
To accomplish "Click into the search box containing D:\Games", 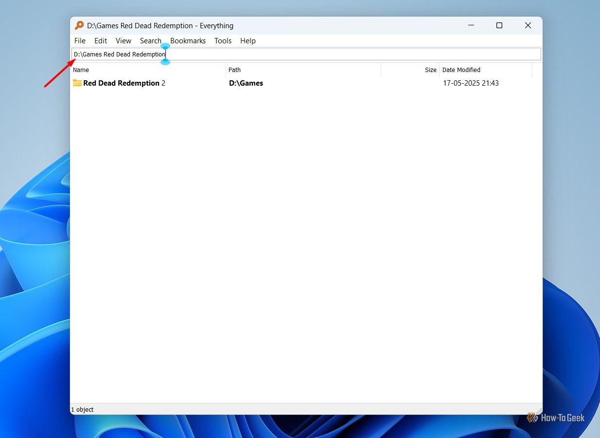I will point(306,54).
